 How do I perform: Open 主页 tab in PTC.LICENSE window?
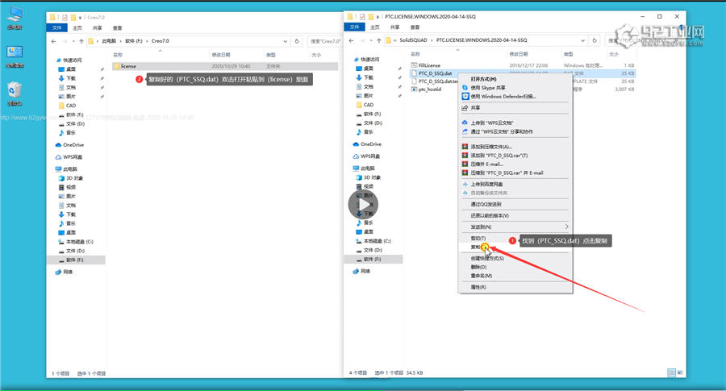pos(375,27)
